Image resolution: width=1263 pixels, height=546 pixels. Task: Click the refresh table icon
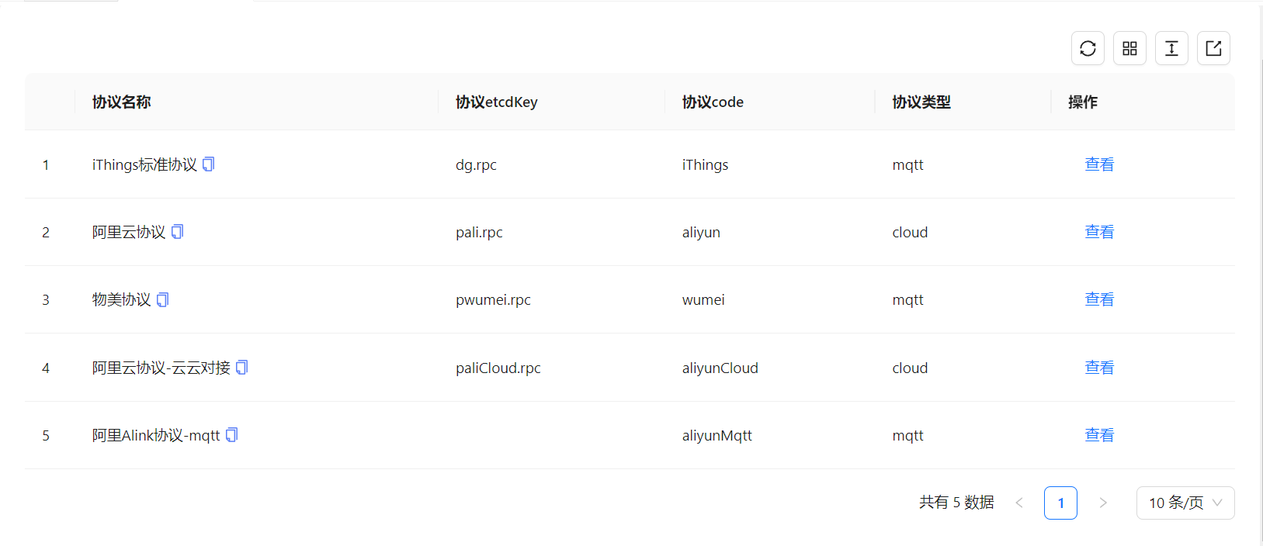coord(1088,48)
